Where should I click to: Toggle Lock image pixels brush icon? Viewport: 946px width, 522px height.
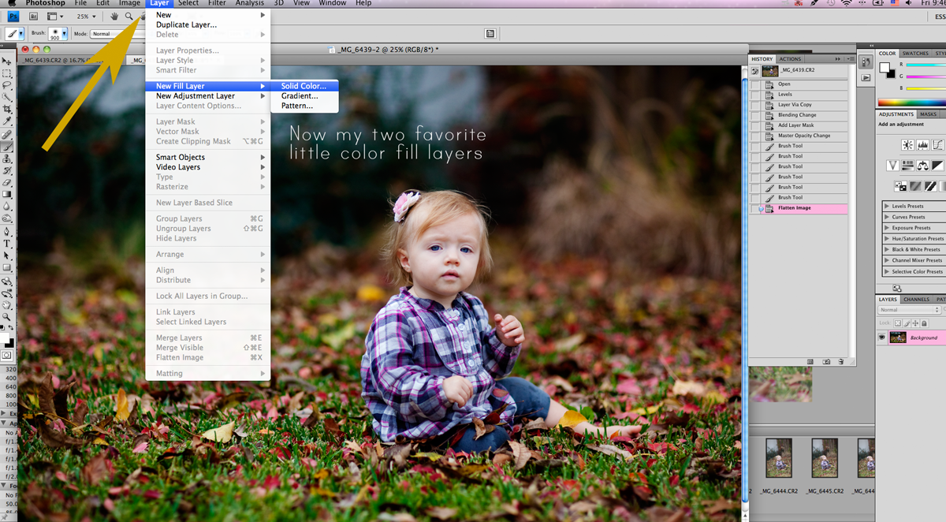click(x=907, y=323)
